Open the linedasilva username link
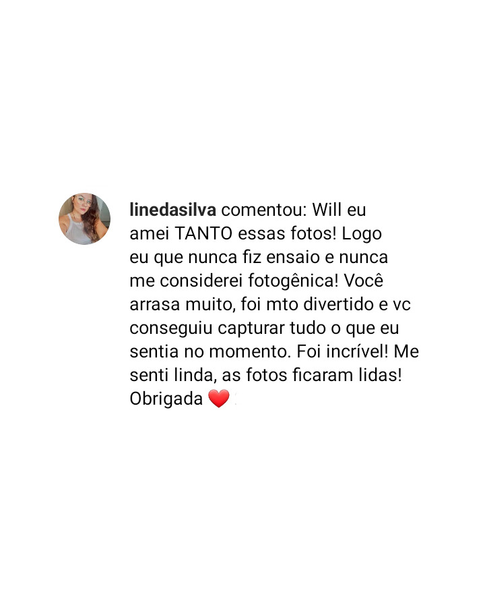This screenshot has height=607, width=485. (x=173, y=210)
